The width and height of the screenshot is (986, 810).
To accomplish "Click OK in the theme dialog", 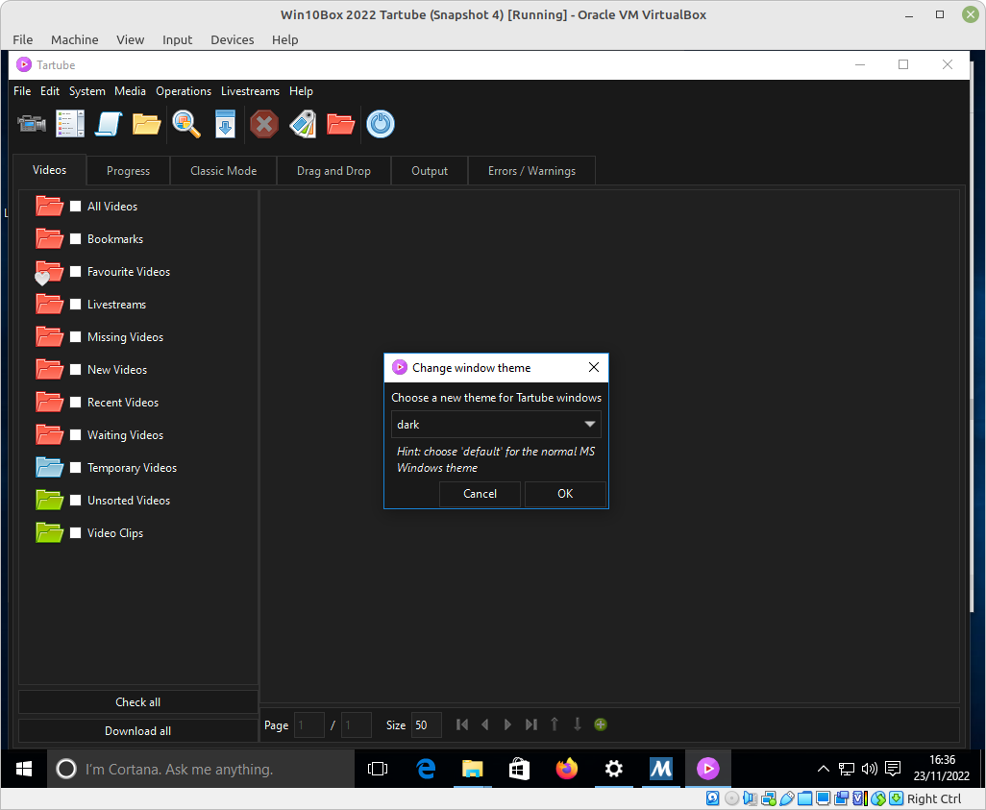I will click(565, 494).
